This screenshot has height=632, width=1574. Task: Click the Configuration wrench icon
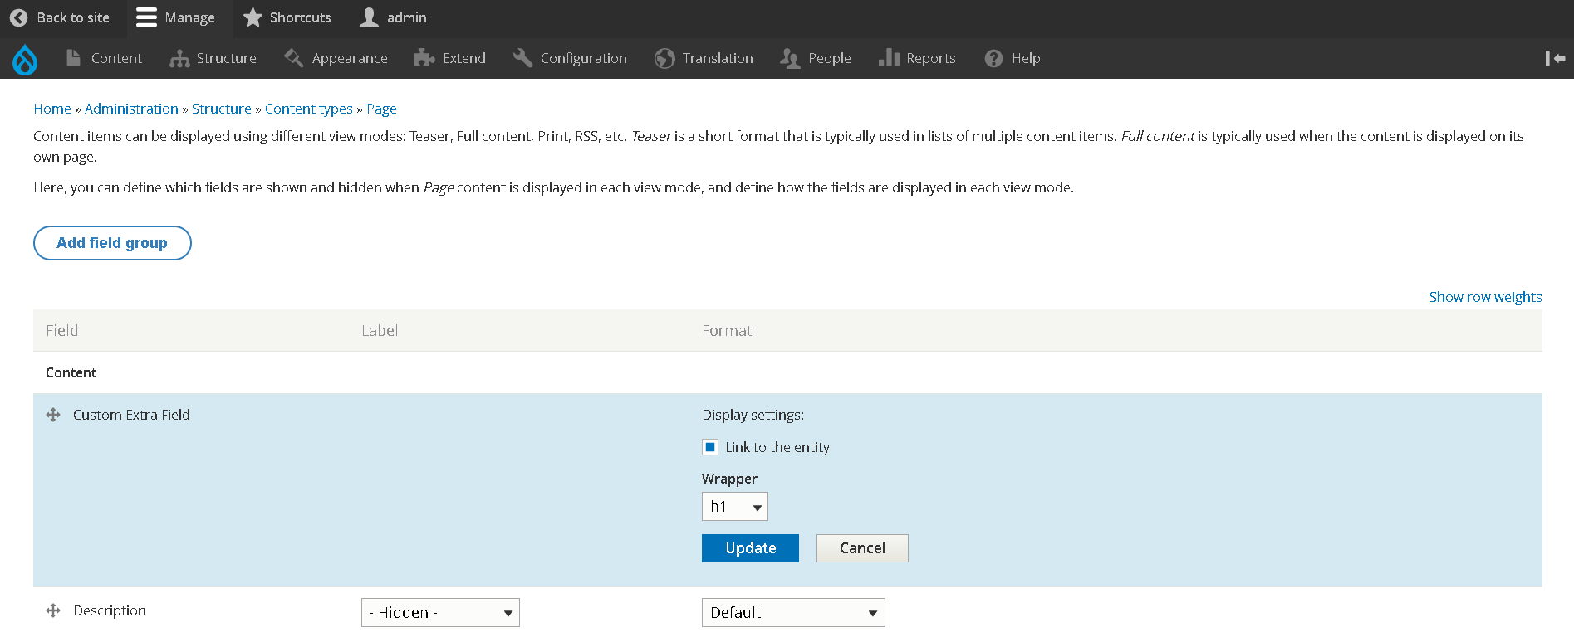click(522, 57)
